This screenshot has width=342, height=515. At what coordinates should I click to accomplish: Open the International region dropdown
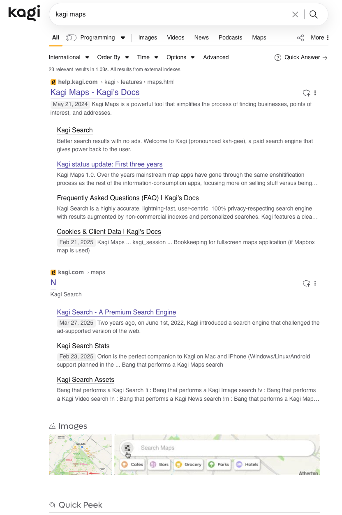[69, 58]
